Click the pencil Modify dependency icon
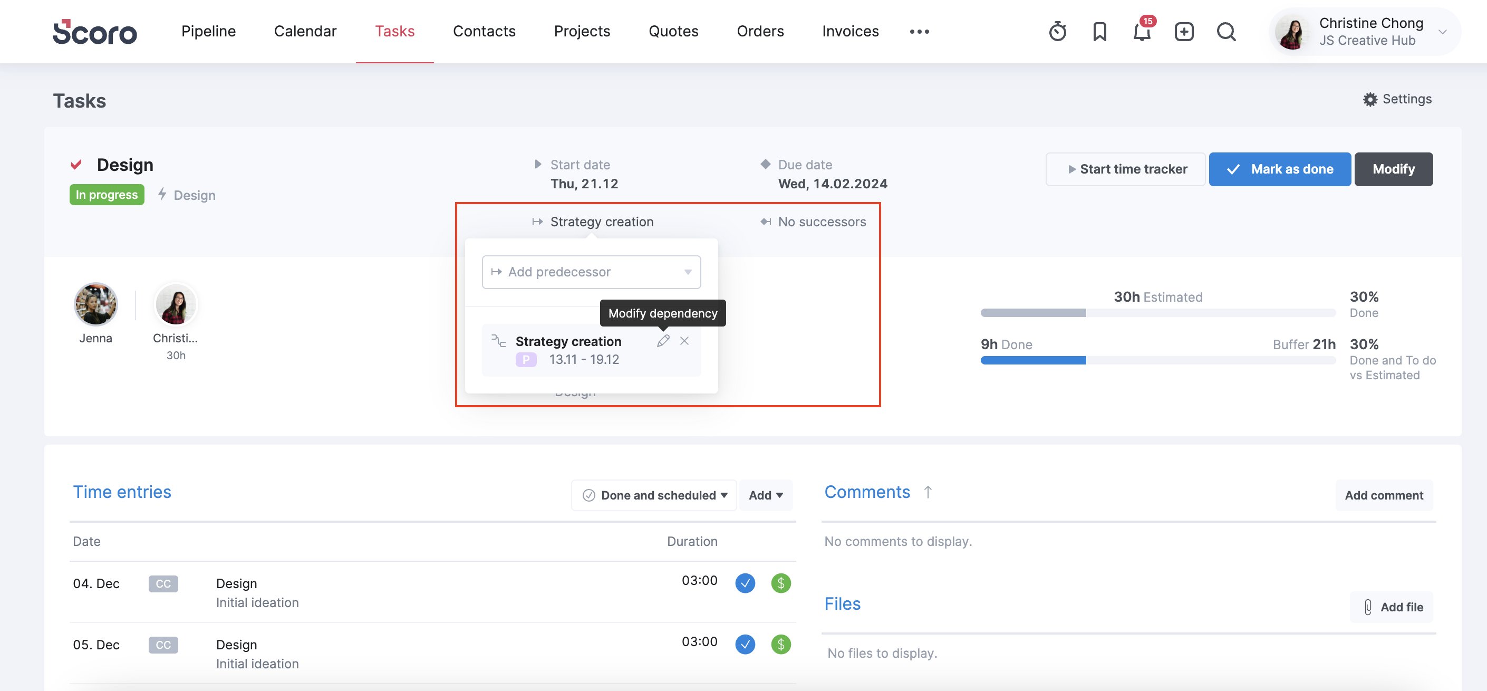The width and height of the screenshot is (1487, 691). coord(663,341)
